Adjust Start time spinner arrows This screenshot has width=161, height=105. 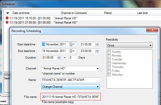(97, 44)
